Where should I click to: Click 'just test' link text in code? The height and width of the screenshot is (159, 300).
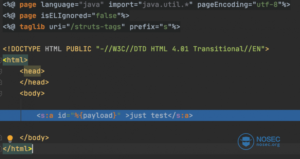tap(148, 115)
